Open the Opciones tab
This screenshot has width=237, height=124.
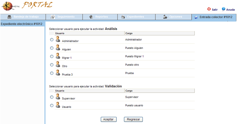click(174, 17)
